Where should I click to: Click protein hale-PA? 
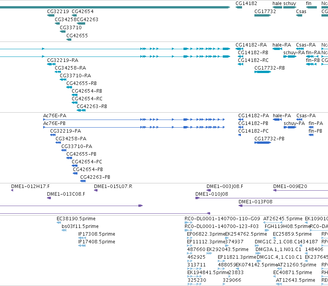282,116
